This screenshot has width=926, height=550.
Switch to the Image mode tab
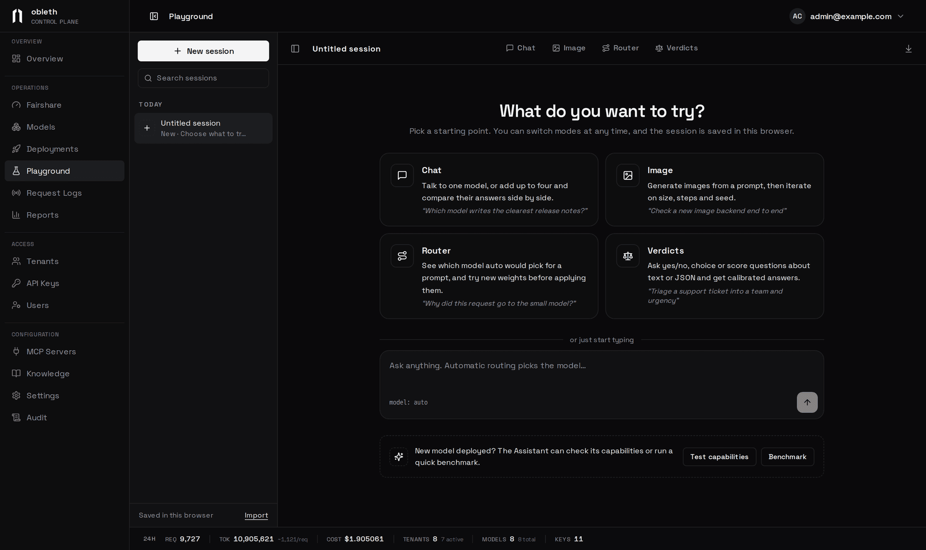pyautogui.click(x=569, y=48)
